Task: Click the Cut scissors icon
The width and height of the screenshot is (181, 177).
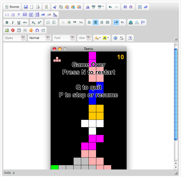Action: (55, 7)
